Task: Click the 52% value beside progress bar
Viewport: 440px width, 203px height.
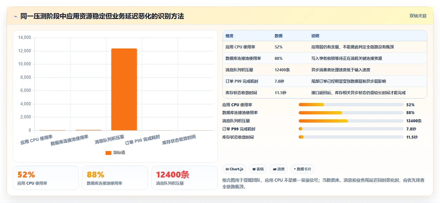Action: pyautogui.click(x=410, y=105)
